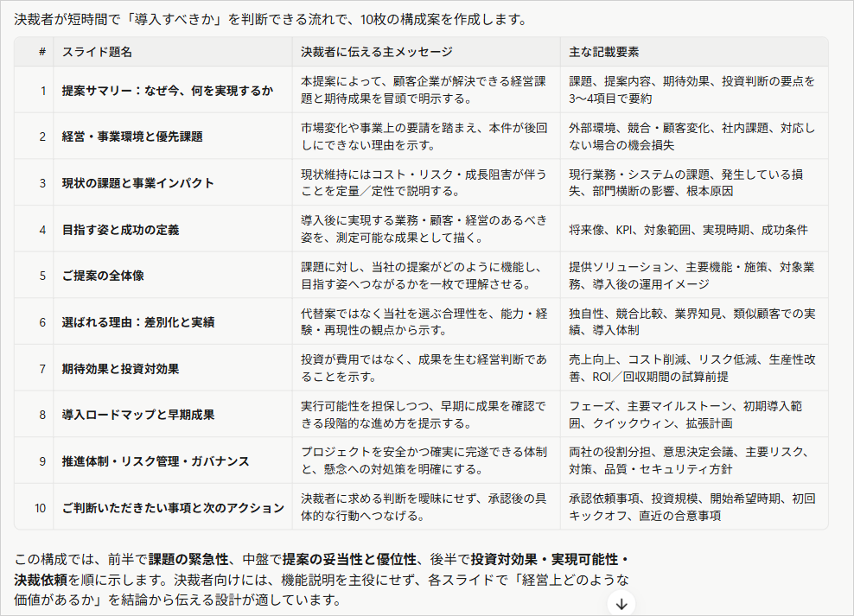Click the scroll-to-bottom arrow button
Screen dimensions: 854x616
pyautogui.click(x=621, y=604)
